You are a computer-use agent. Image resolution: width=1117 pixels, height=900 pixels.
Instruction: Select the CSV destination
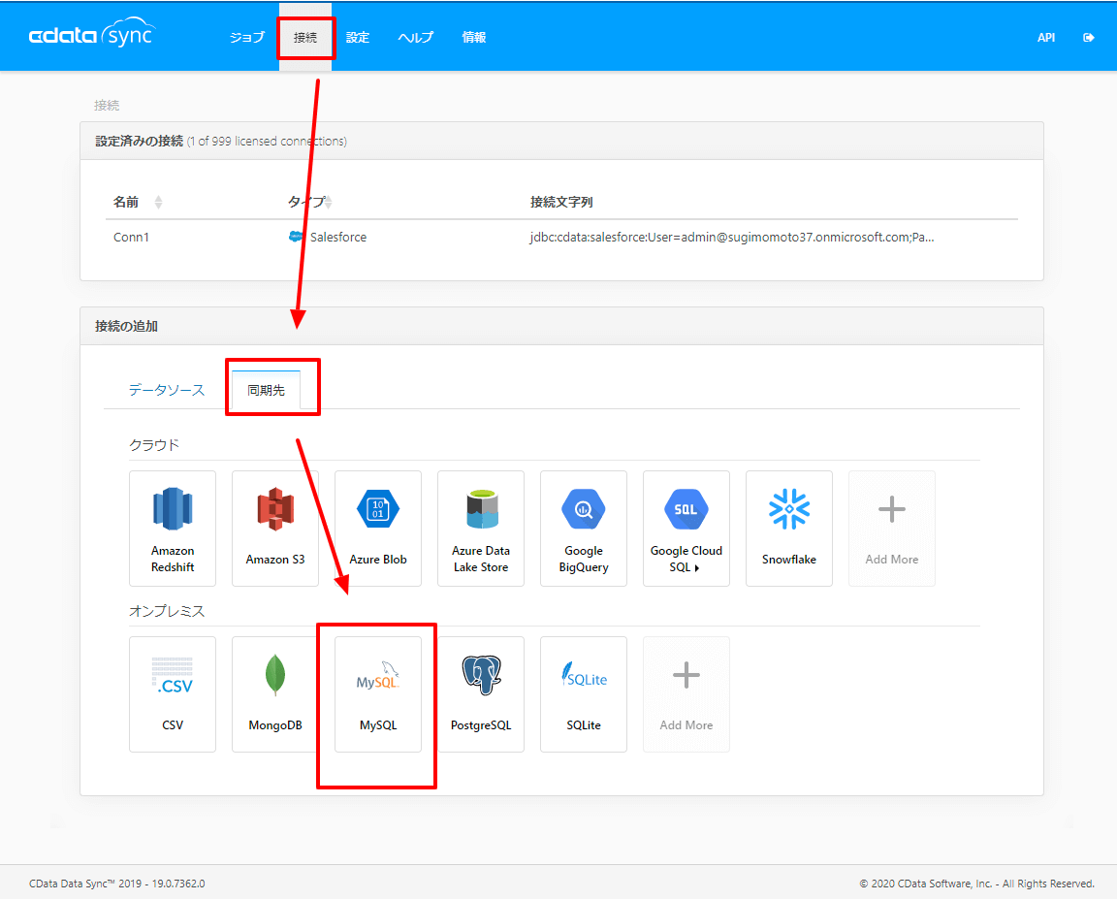point(173,694)
